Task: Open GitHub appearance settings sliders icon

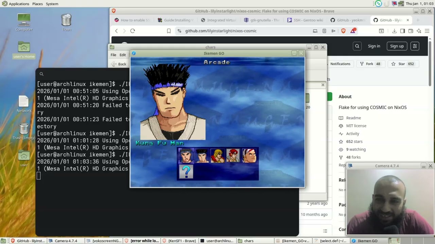Action: [x=415, y=46]
